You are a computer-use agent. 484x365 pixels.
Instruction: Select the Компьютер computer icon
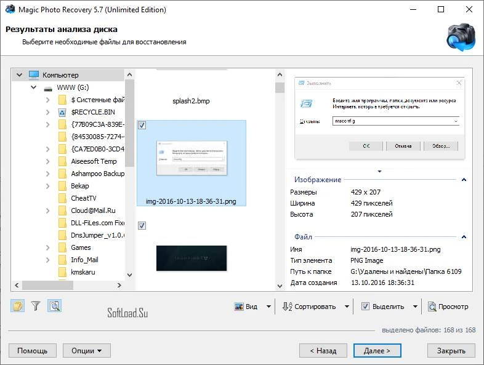point(34,75)
